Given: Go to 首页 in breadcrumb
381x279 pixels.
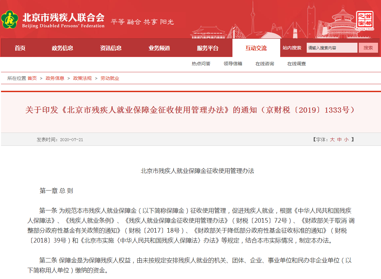Looking at the screenshot, I should [32, 78].
